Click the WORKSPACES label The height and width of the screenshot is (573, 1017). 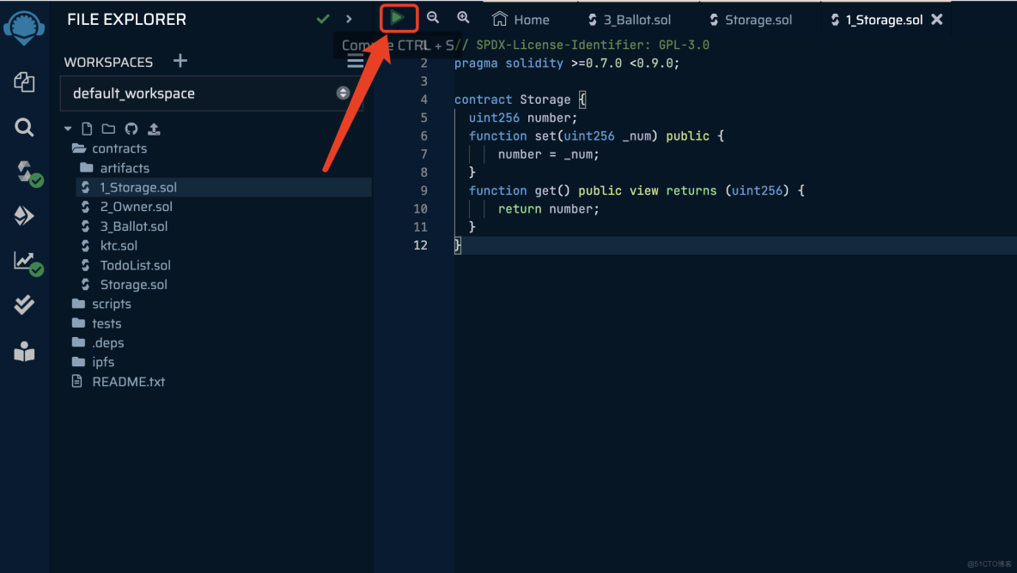point(108,62)
